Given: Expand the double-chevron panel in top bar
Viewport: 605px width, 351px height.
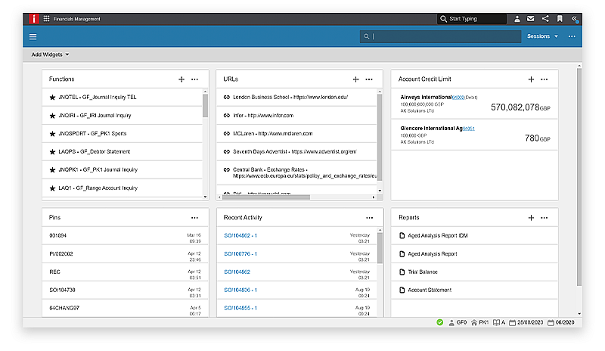Looking at the screenshot, I should pyautogui.click(x=575, y=18).
